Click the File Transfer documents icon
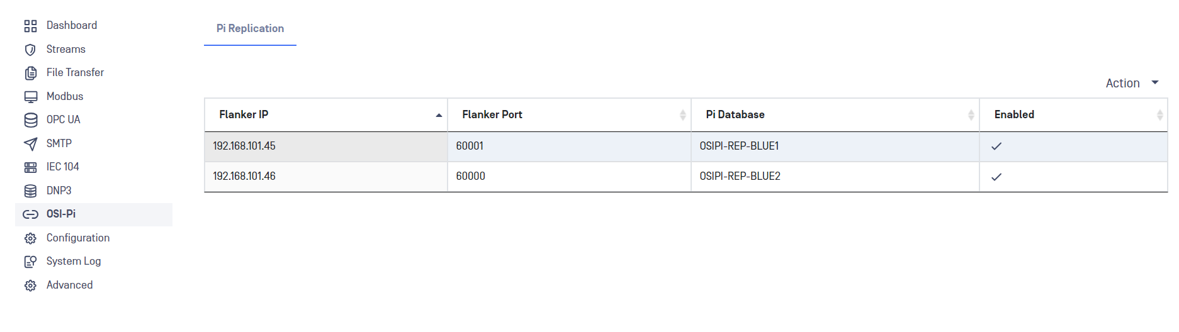Image resolution: width=1179 pixels, height=332 pixels. click(x=30, y=73)
